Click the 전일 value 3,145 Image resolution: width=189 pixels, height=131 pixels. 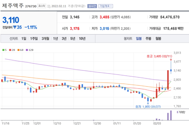pos(75,17)
